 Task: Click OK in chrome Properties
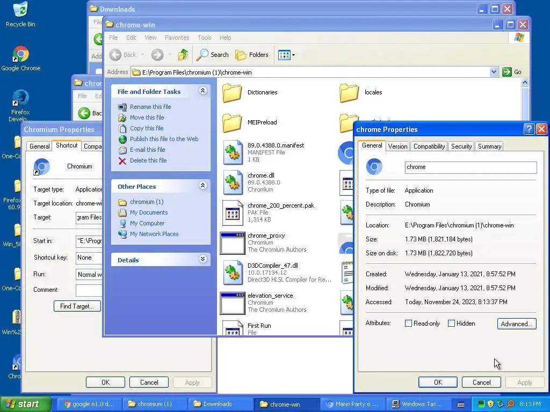point(438,382)
